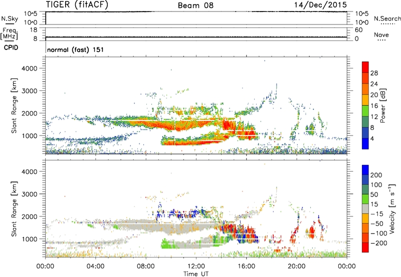
Task: Click the -200 tick on the velocity colorbar
Action: [378, 243]
